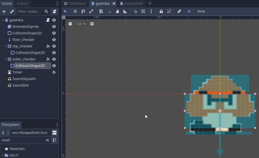Image resolution: width=259 pixels, height=158 pixels.
Task: Switch to the TitleMenu scene tab
Action: coord(75,4)
